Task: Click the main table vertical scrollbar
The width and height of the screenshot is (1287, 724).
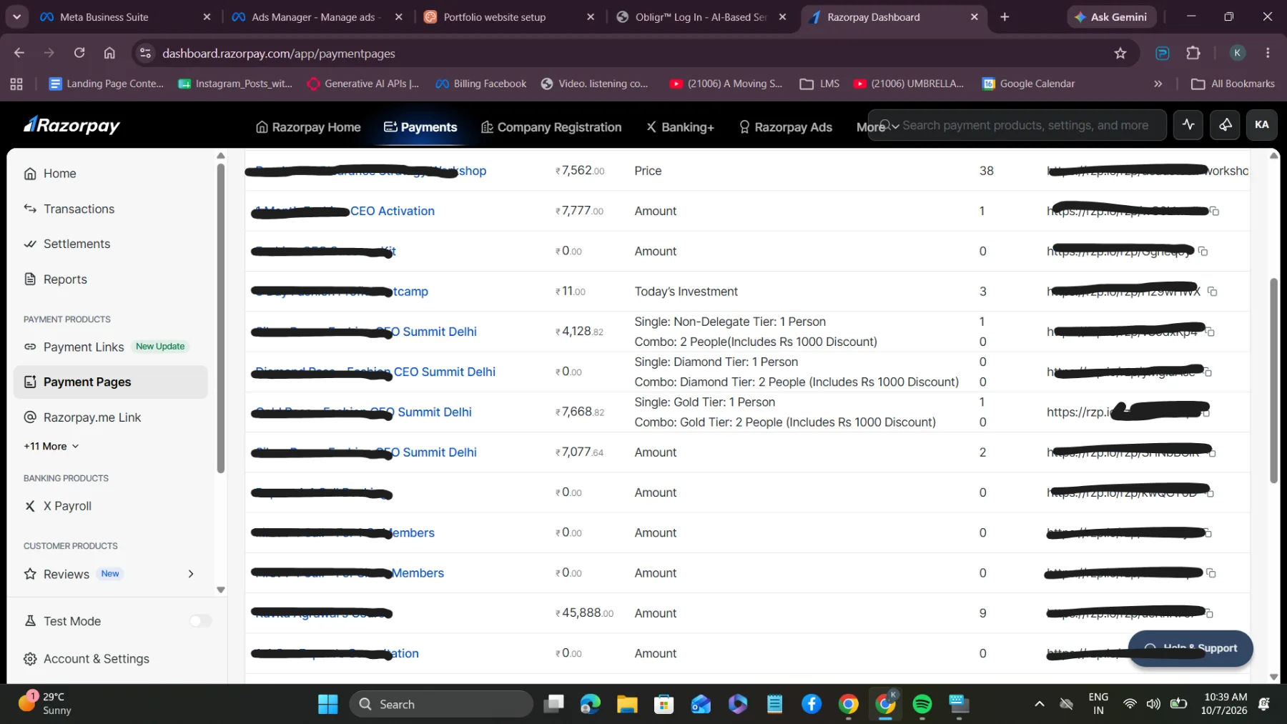Action: coord(1273,381)
